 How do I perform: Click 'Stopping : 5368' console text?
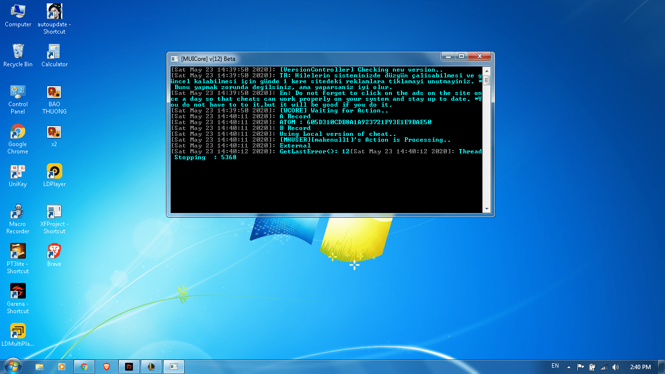pos(205,157)
